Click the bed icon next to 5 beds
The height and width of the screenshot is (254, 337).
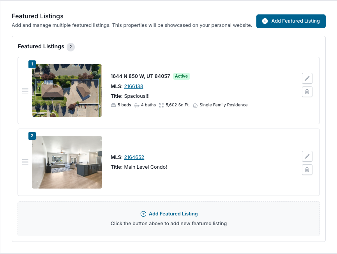point(113,105)
